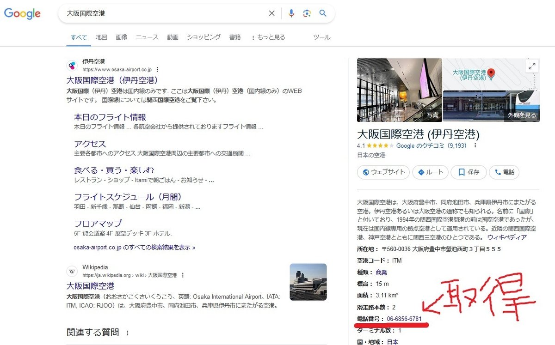The height and width of the screenshot is (345, 555).
Task: Click the ウェブサイト button
Action: pyautogui.click(x=383, y=172)
